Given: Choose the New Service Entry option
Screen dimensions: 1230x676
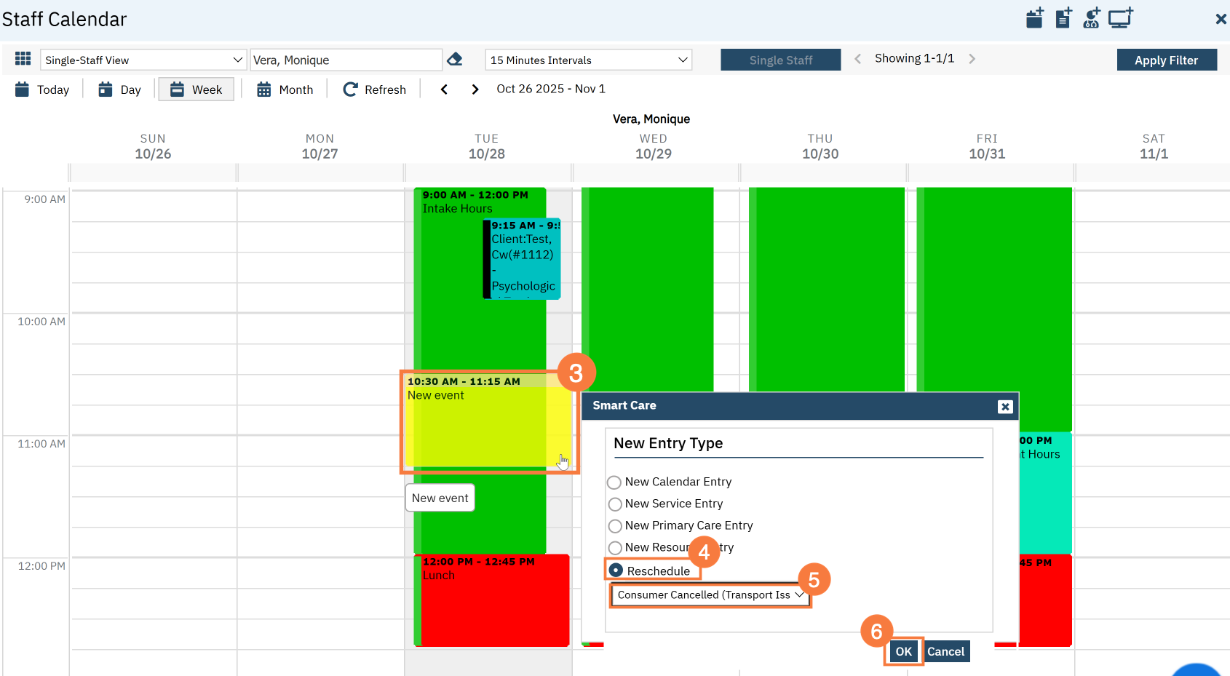Looking at the screenshot, I should click(615, 504).
